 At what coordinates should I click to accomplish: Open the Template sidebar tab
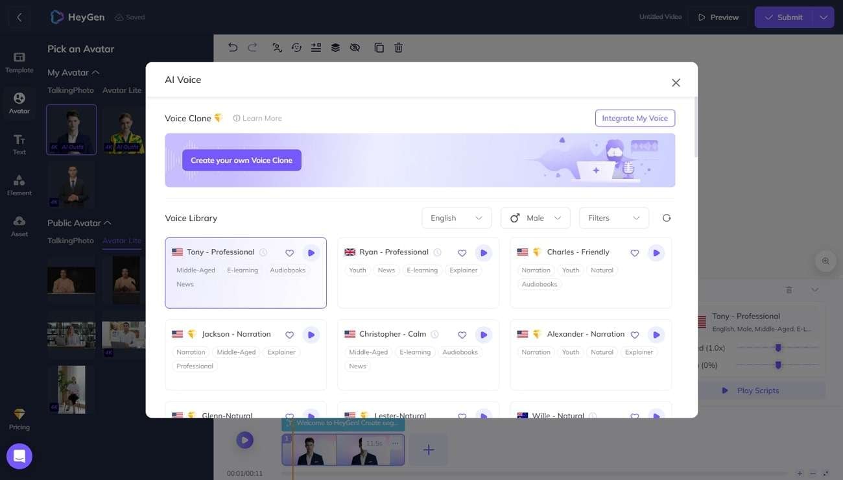pos(19,62)
